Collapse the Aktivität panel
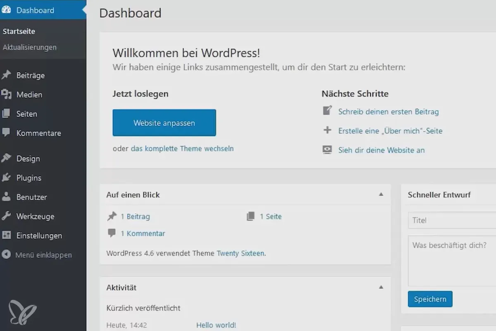This screenshot has width=496, height=331. (381, 287)
